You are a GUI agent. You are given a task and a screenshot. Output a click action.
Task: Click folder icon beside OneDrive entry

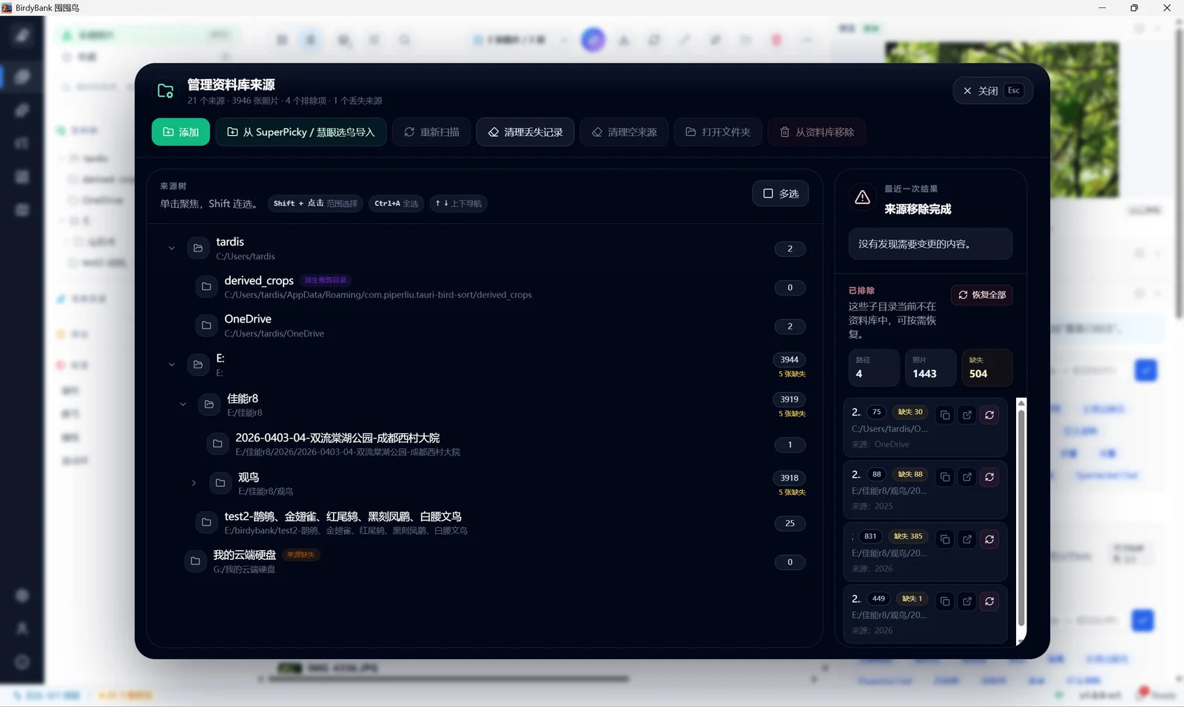pyautogui.click(x=206, y=325)
